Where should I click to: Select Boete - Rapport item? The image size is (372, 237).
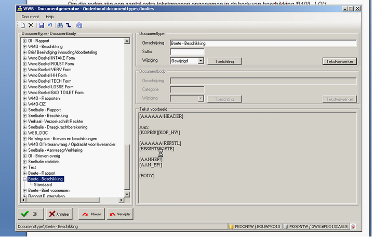[x=42, y=173]
